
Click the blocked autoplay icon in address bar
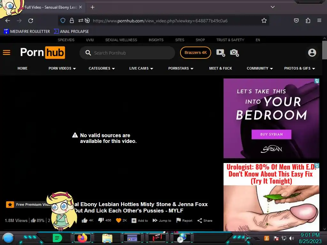pyautogui.click(x=87, y=20)
